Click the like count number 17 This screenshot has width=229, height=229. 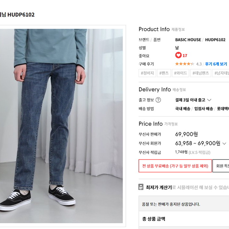(185, 55)
